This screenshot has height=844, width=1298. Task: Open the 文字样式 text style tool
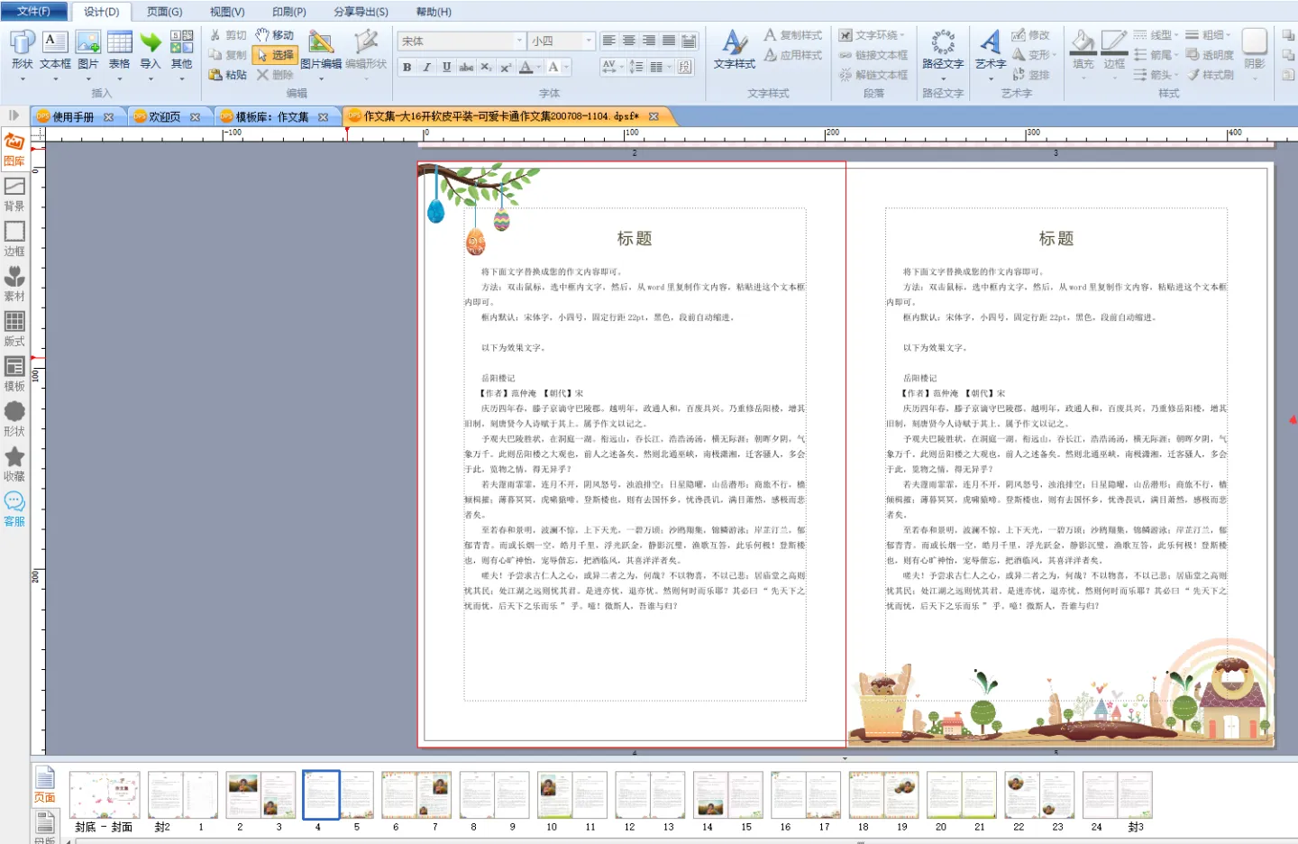pos(735,50)
